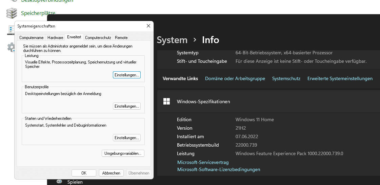Close the Systemeigenschaften dialog
The width and height of the screenshot is (380, 185).
[x=148, y=26]
